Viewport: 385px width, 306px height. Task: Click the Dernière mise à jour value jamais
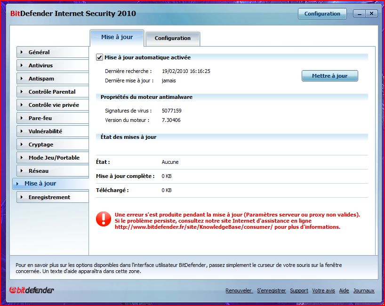(x=168, y=81)
